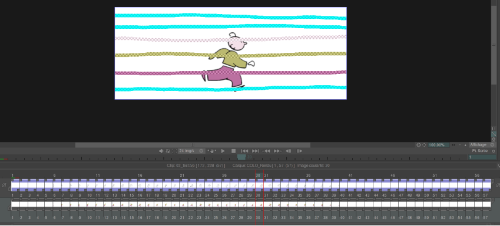This screenshot has width=500, height=226.
Task: Zoom in with the plus button
Action: (x=466, y=145)
